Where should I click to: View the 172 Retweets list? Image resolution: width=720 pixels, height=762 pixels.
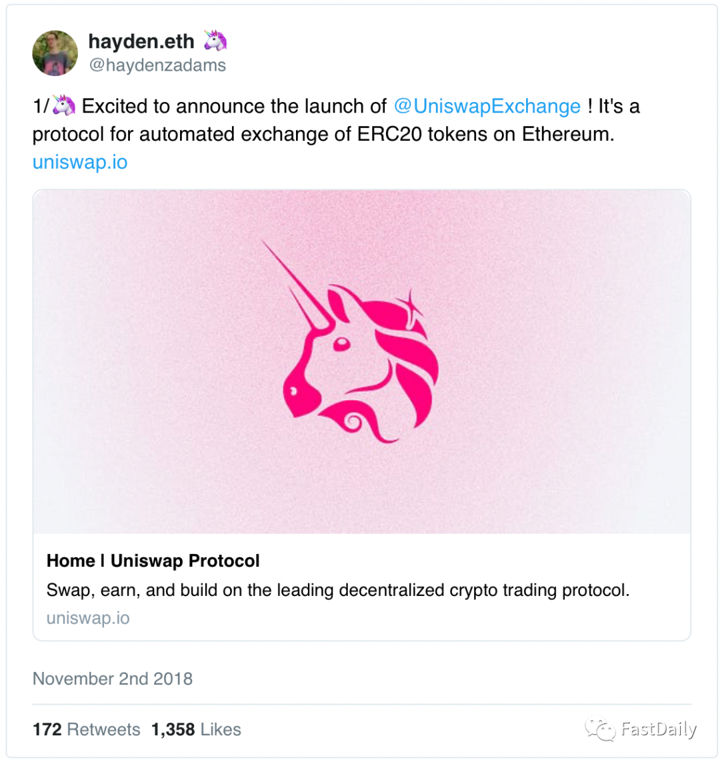point(87,729)
